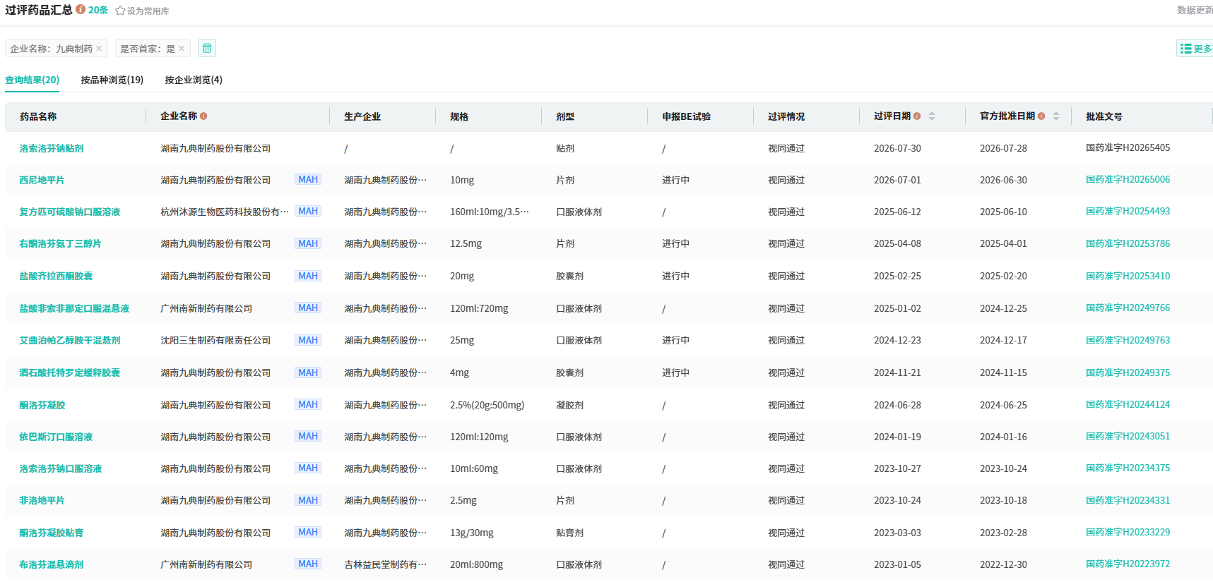Click the info icon next to 过评日期 header
This screenshot has height=582, width=1213.
917,116
